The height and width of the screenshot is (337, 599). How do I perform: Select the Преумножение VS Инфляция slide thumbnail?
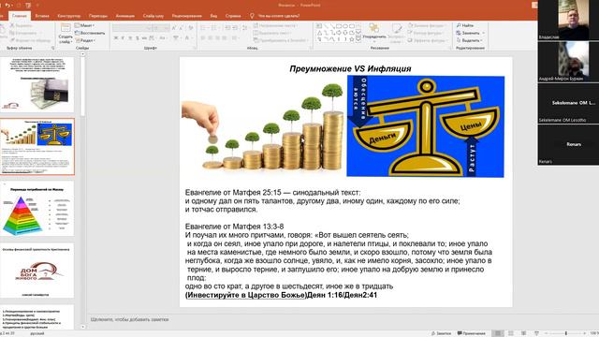point(37,147)
